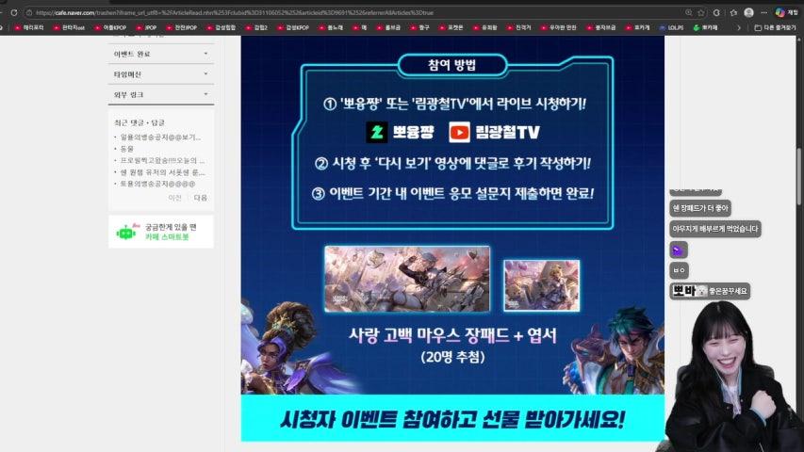The height and width of the screenshot is (452, 804).
Task: Open the 여돌KPOP bookmark
Action: coord(110,27)
